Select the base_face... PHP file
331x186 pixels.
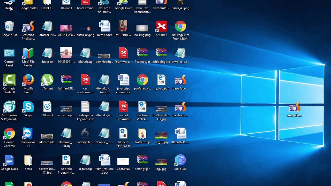pyautogui.click(x=180, y=82)
